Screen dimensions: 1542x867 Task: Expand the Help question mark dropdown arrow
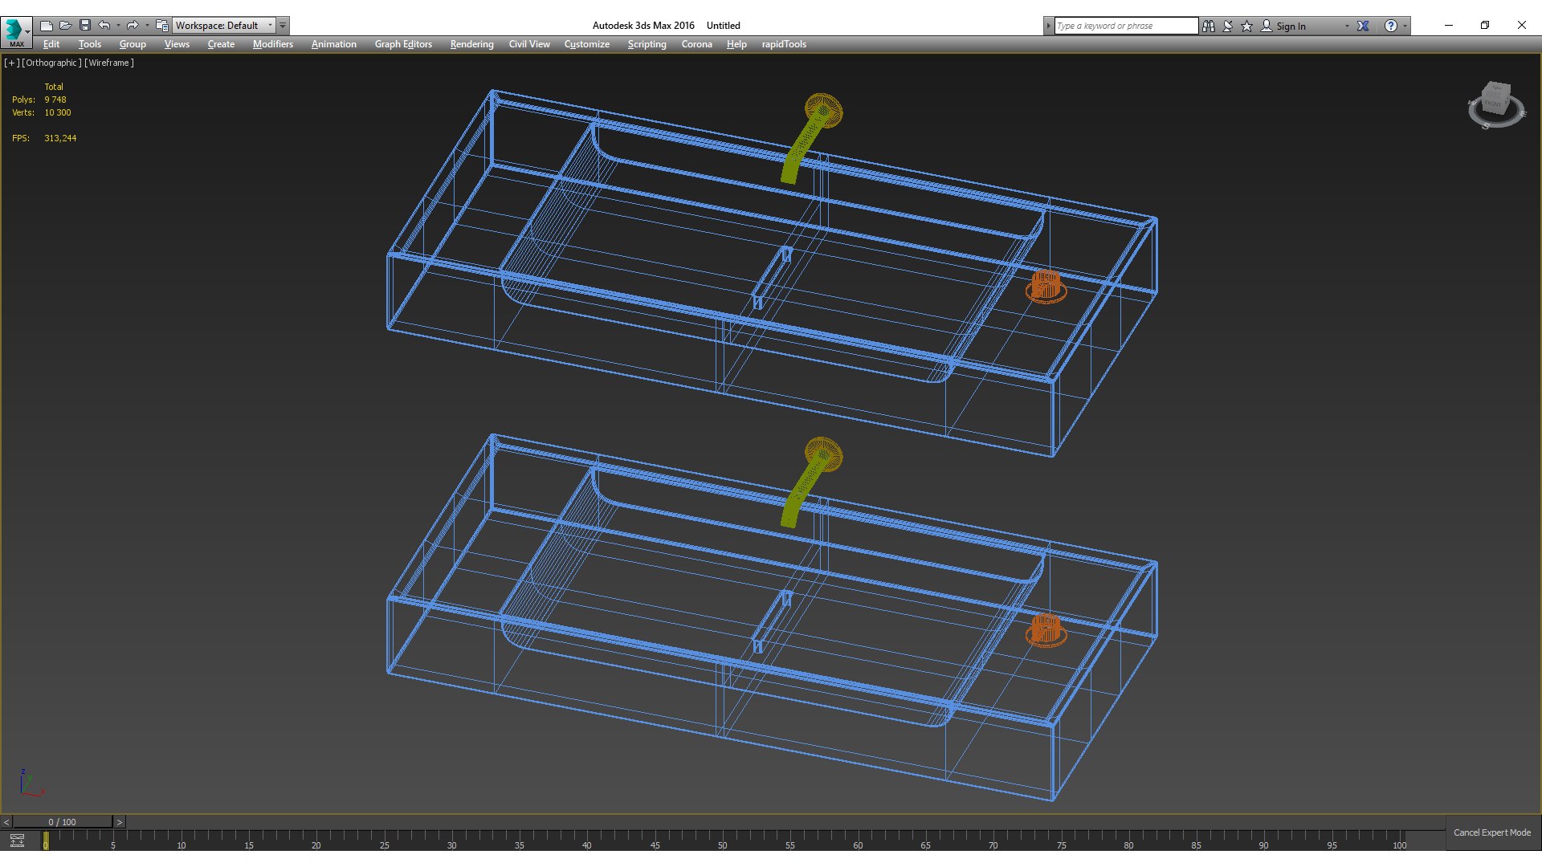tap(1405, 26)
